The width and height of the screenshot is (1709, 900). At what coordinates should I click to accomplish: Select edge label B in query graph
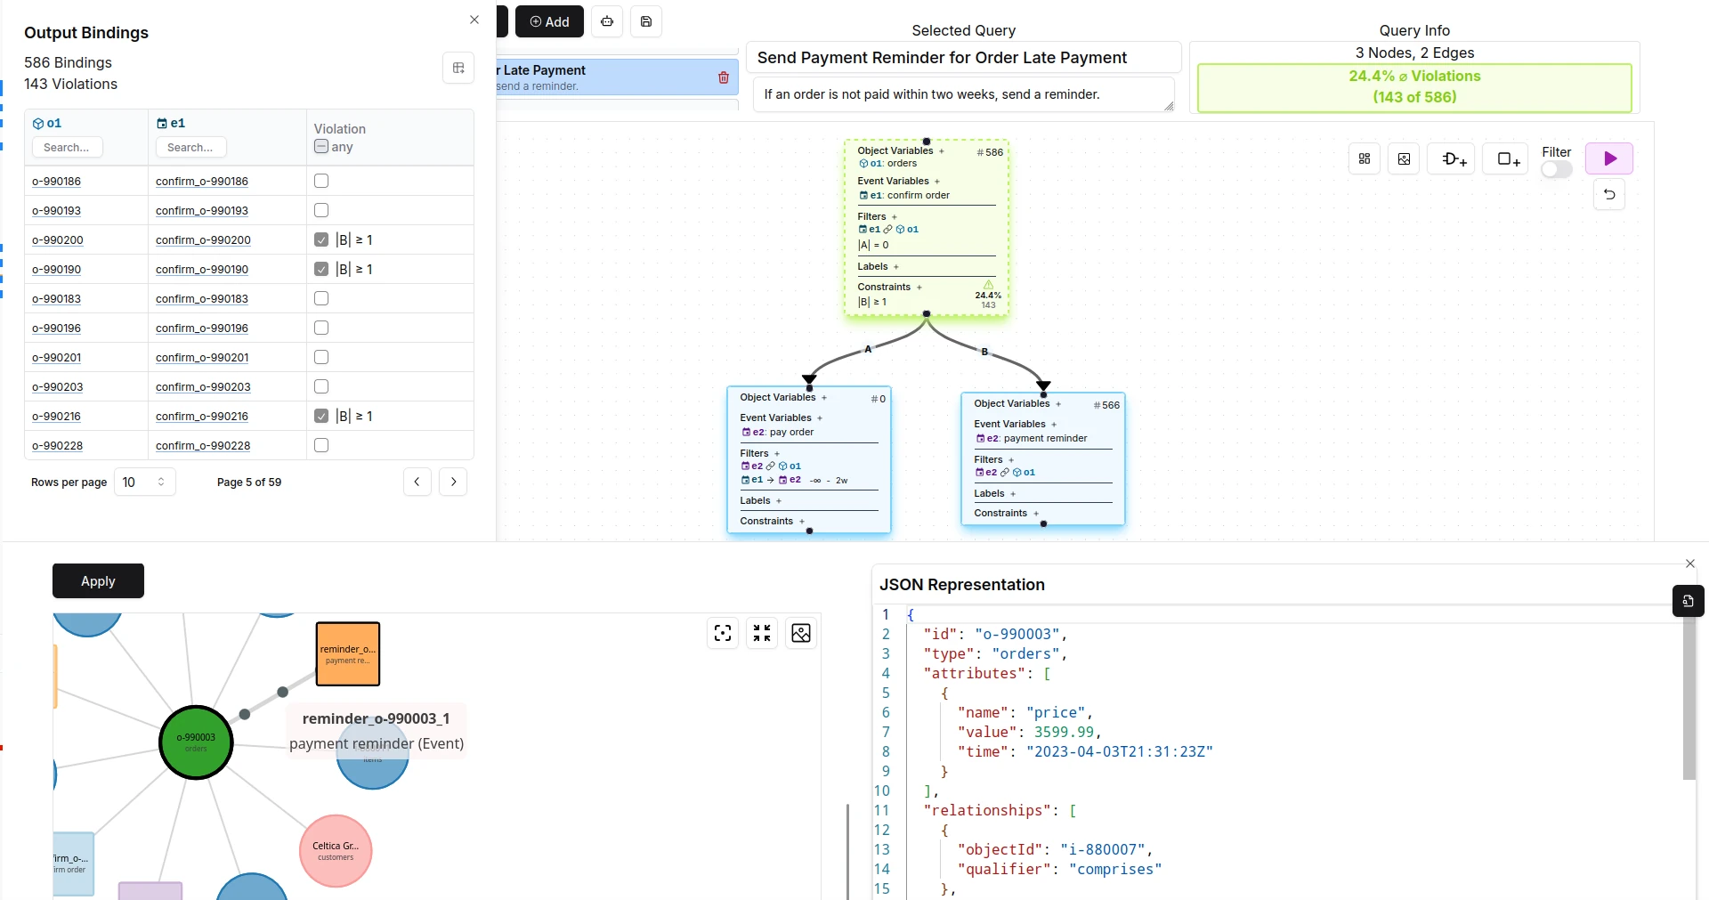984,352
